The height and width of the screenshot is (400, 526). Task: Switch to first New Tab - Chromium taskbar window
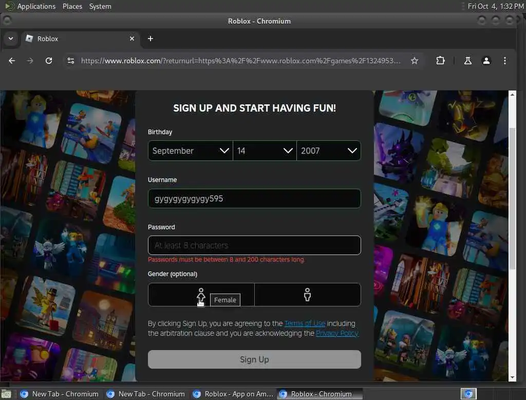tap(60, 394)
